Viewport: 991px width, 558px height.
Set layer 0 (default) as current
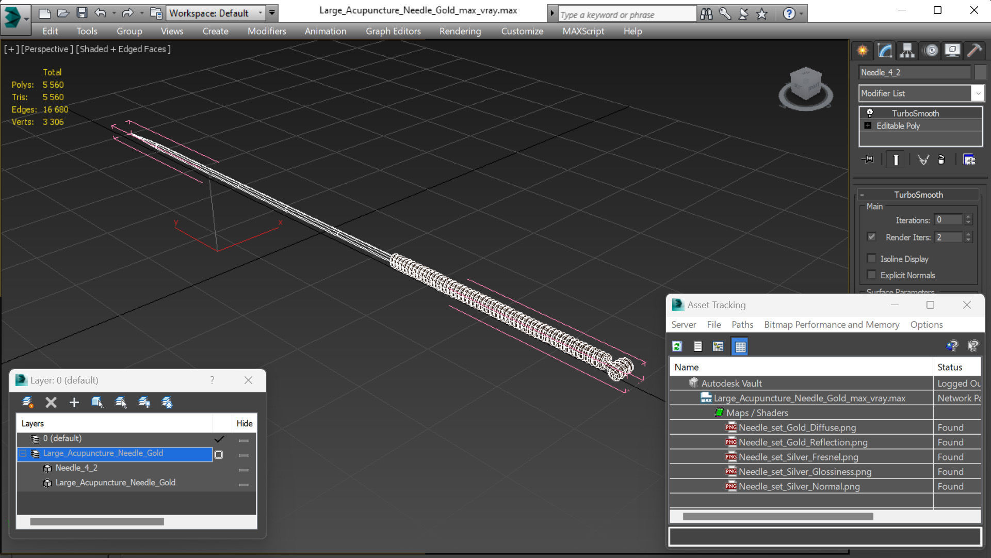219,439
